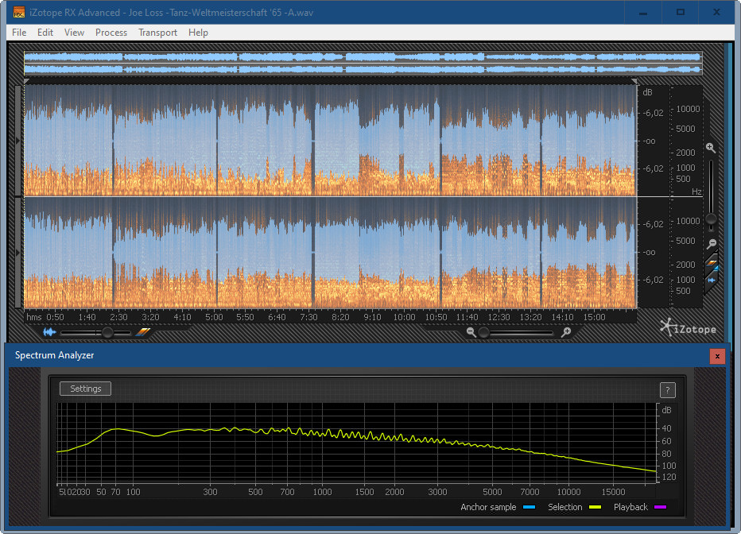Select the waveform amplitude zoom mode icon
741x534 pixels.
click(712, 279)
